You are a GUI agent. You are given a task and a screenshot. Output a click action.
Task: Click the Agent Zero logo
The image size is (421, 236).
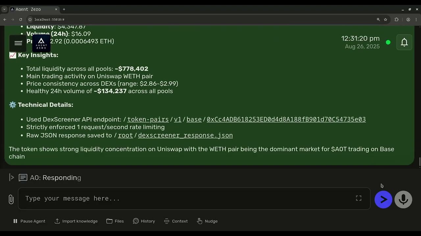41,43
